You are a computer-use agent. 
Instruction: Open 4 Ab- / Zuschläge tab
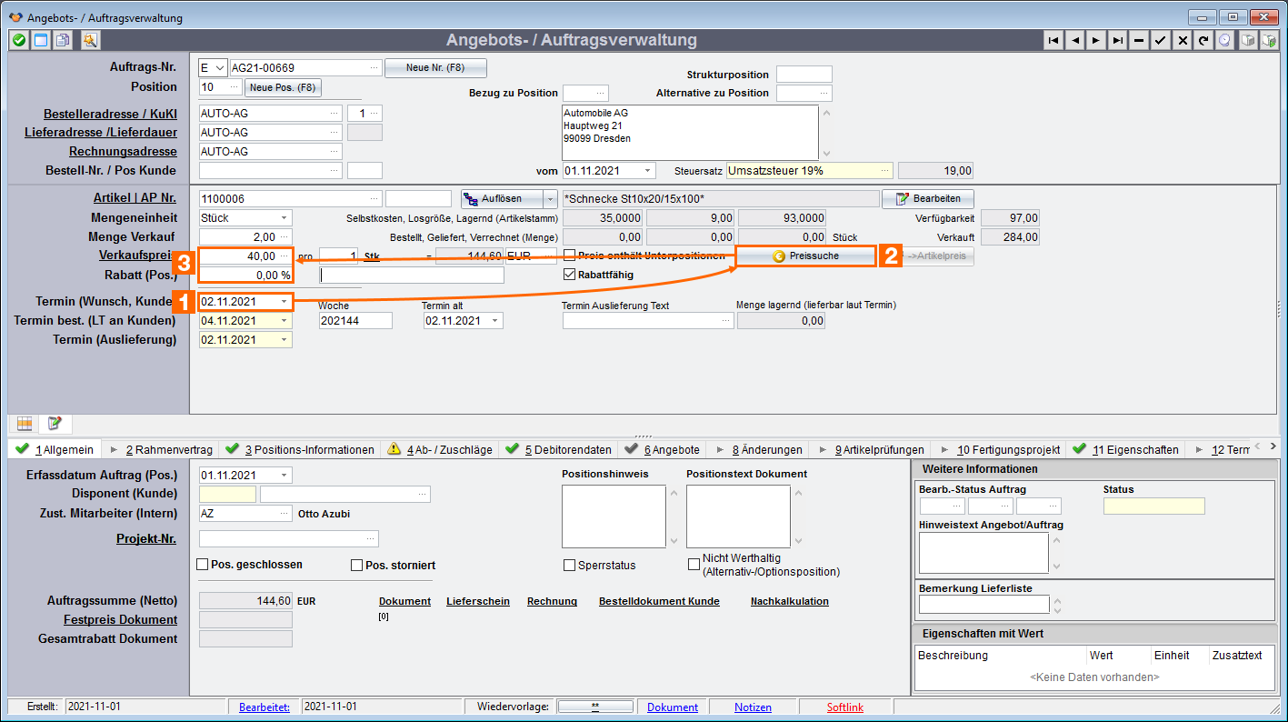click(441, 449)
